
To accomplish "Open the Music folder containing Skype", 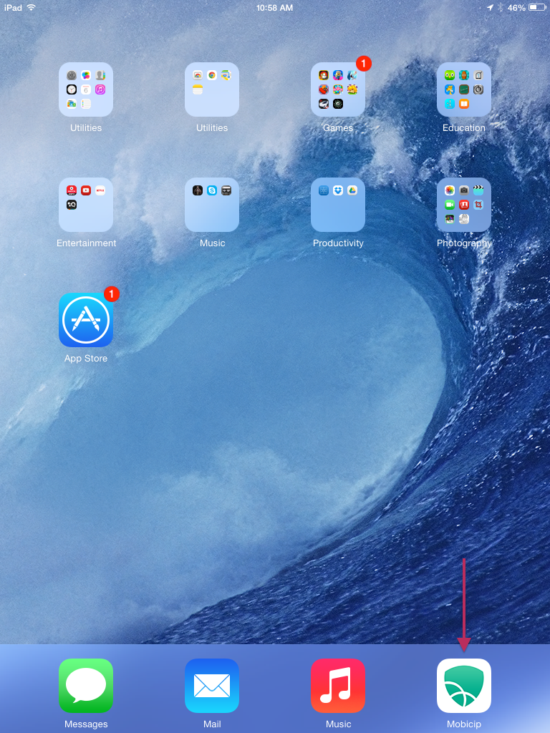I will [x=212, y=205].
